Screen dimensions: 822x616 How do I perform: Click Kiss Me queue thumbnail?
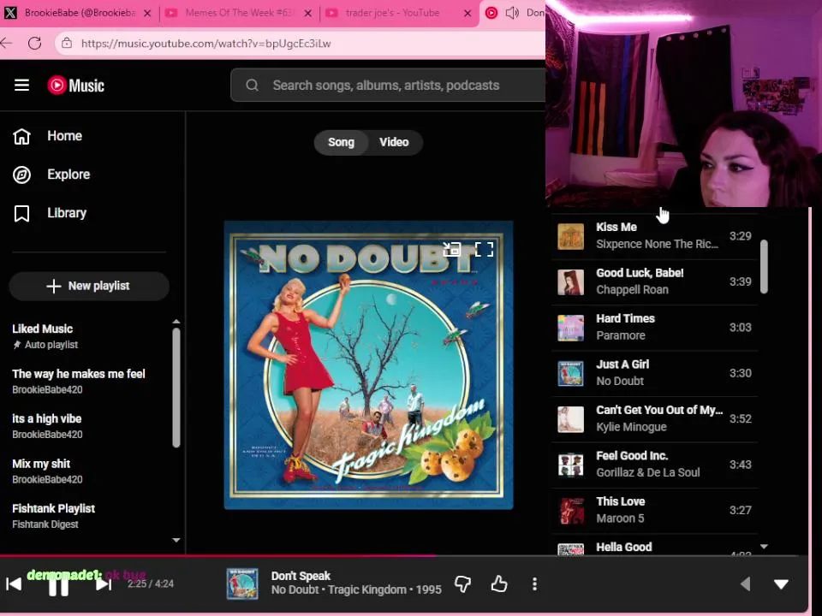pyautogui.click(x=570, y=237)
